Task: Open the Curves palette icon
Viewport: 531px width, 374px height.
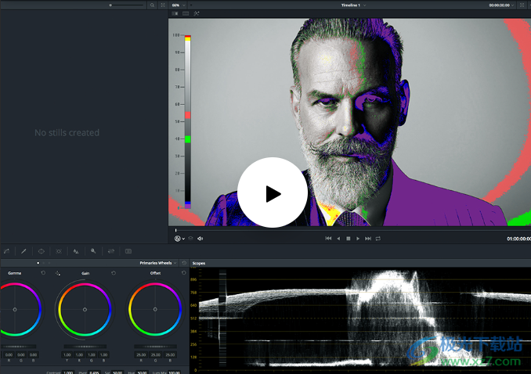Action: click(x=6, y=251)
